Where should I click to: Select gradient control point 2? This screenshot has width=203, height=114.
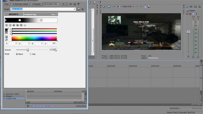[41, 20]
